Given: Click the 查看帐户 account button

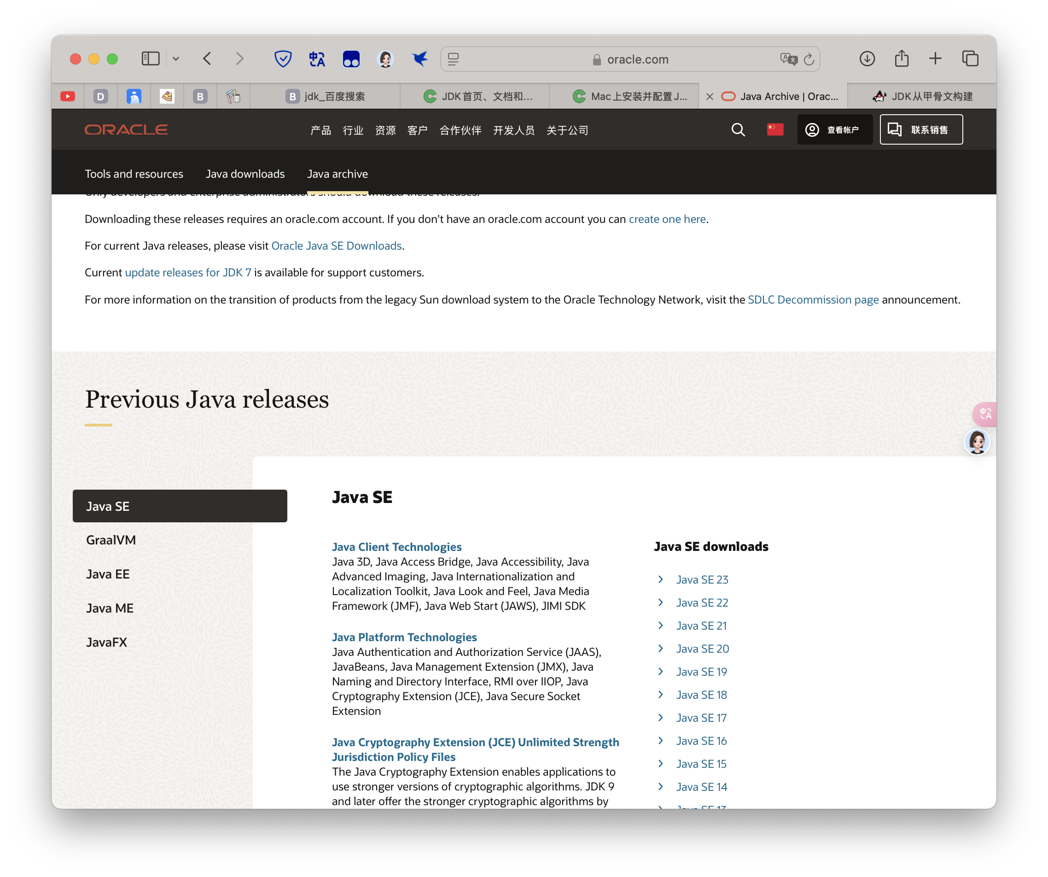Looking at the screenshot, I should coord(834,130).
